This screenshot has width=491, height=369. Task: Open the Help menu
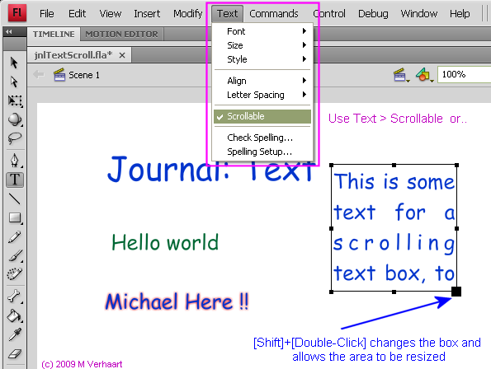[x=460, y=13]
